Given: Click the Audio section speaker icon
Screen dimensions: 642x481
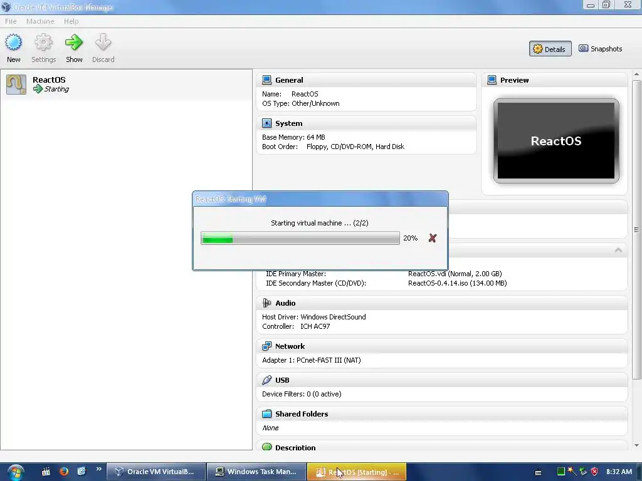Looking at the screenshot, I should 266,303.
